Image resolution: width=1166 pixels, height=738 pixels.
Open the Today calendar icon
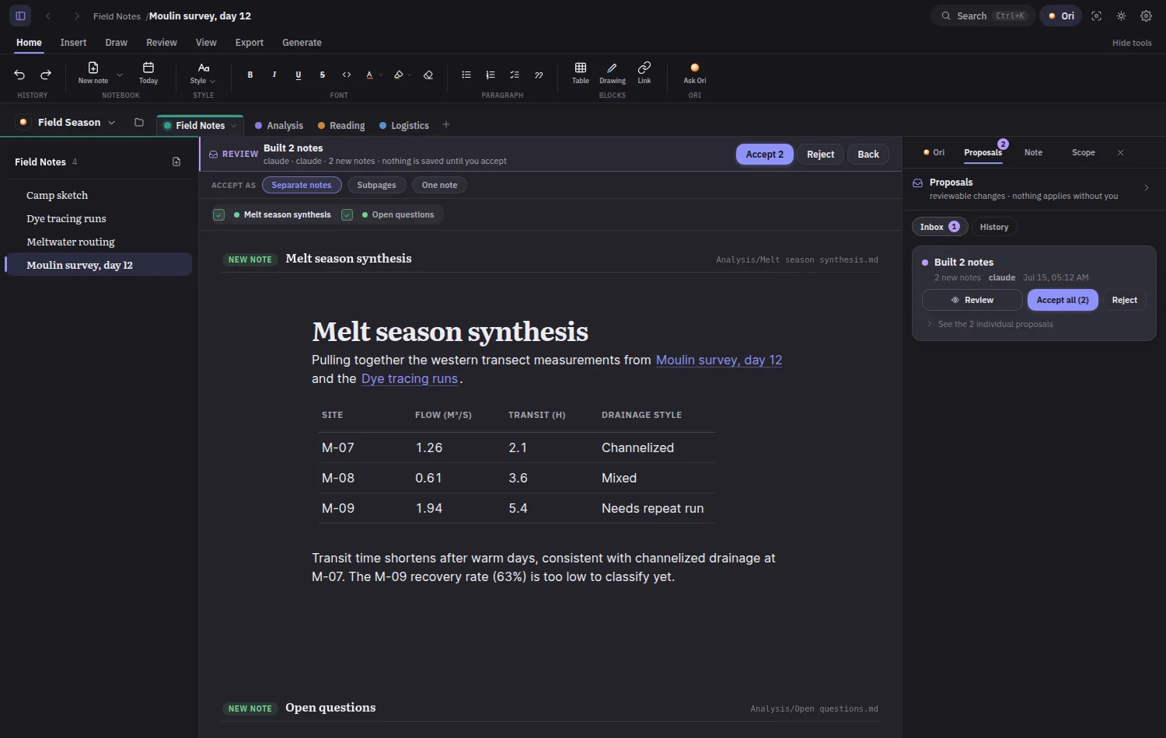[x=148, y=73]
